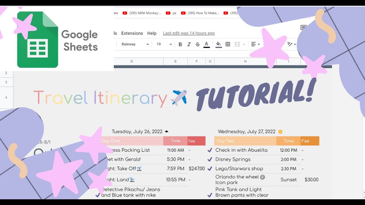
Task: Select 'Wednesday, July 27, 2022' cell
Action: (247, 132)
